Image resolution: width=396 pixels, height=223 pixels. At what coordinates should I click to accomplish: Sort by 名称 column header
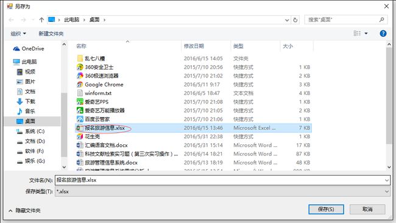[x=81, y=46]
